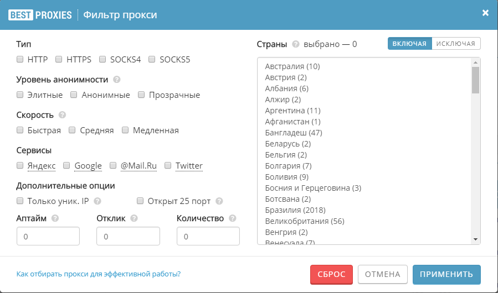Viewport: 498px width, 293px height.
Task: Tick the SOCKS4 checkbox
Action: [x=102, y=59]
